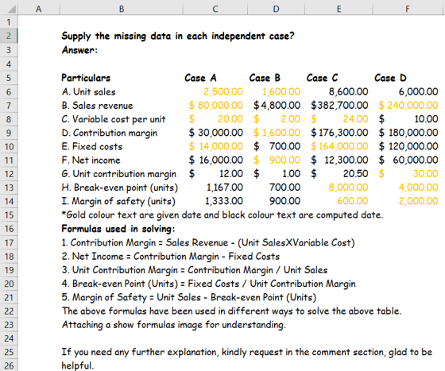Screen dimensions: 445x371
Task: Select Case D fixed costs $120,000.00
Action: point(408,146)
